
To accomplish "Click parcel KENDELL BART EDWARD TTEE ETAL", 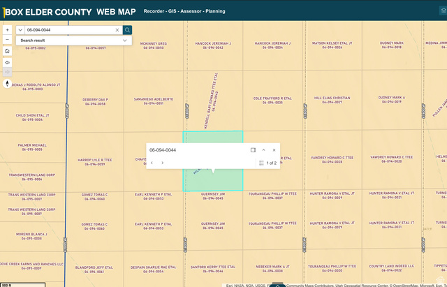I will [211, 101].
